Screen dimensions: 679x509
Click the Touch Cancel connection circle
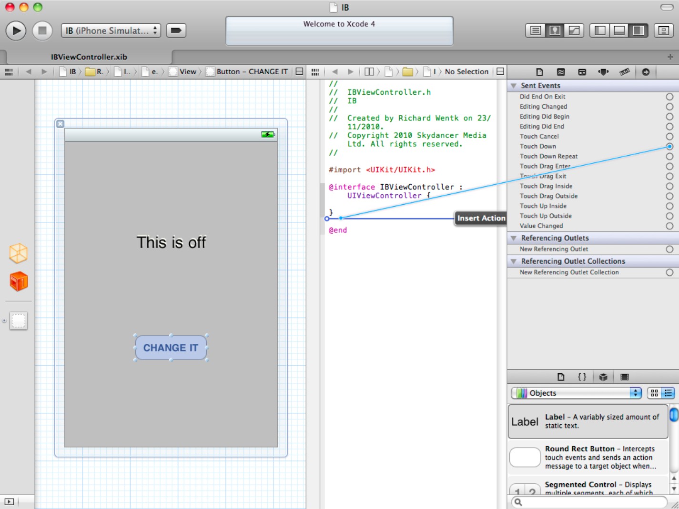(669, 136)
